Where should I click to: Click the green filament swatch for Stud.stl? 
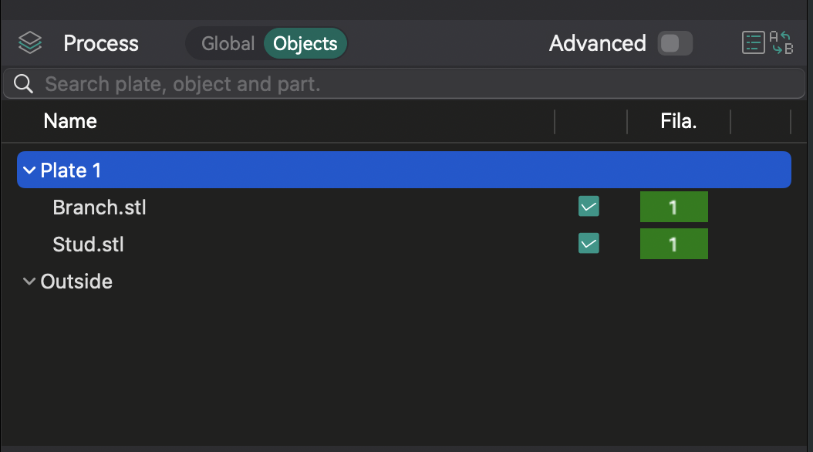click(673, 244)
